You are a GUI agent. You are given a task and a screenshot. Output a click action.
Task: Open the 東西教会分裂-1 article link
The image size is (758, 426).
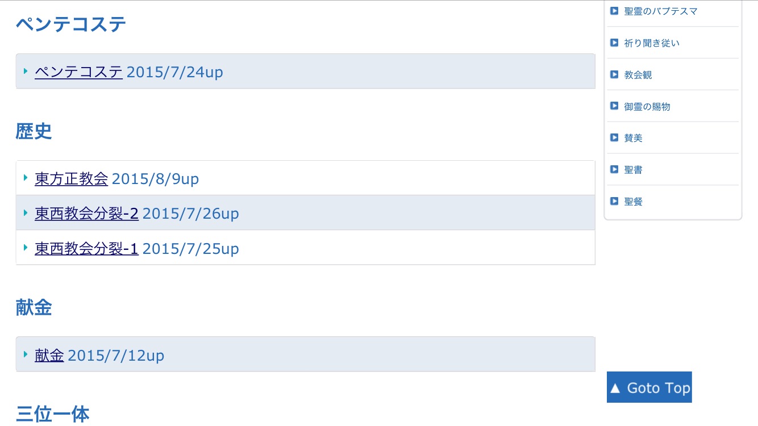[x=86, y=249]
